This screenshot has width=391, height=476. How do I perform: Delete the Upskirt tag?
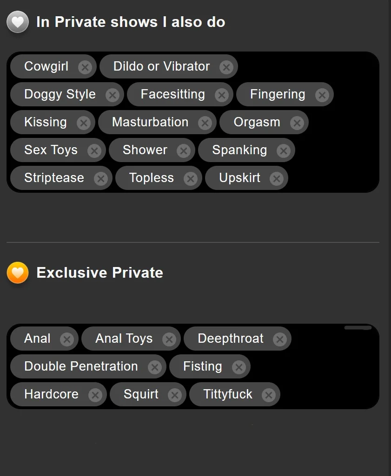pos(276,179)
